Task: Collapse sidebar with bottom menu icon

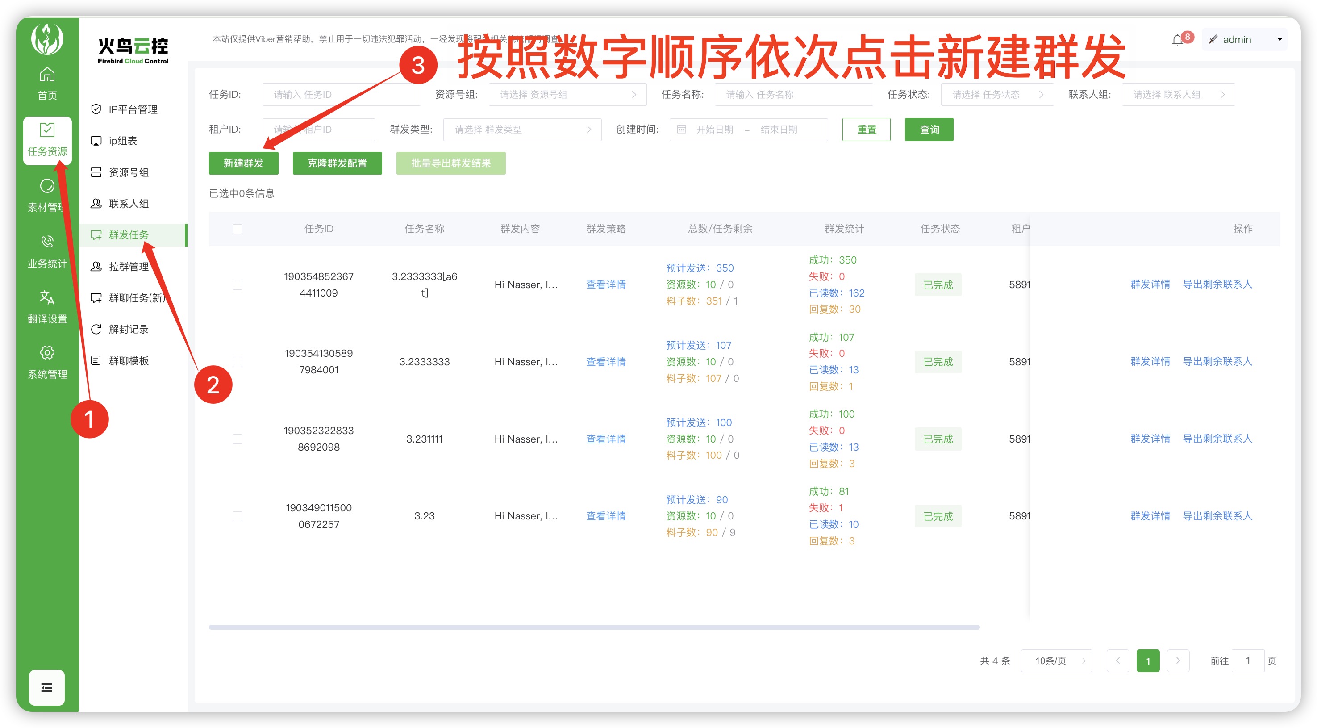Action: (x=46, y=687)
